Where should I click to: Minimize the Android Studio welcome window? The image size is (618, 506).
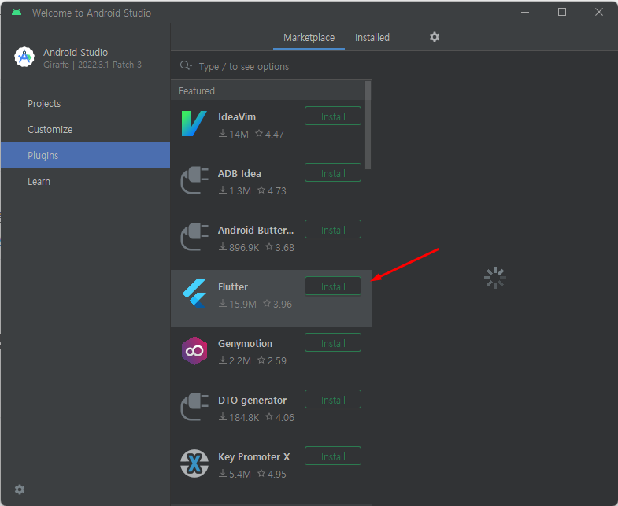(x=525, y=13)
